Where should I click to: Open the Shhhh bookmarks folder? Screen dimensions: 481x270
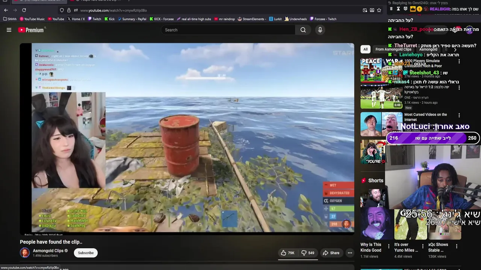pyautogui.click(x=10, y=19)
